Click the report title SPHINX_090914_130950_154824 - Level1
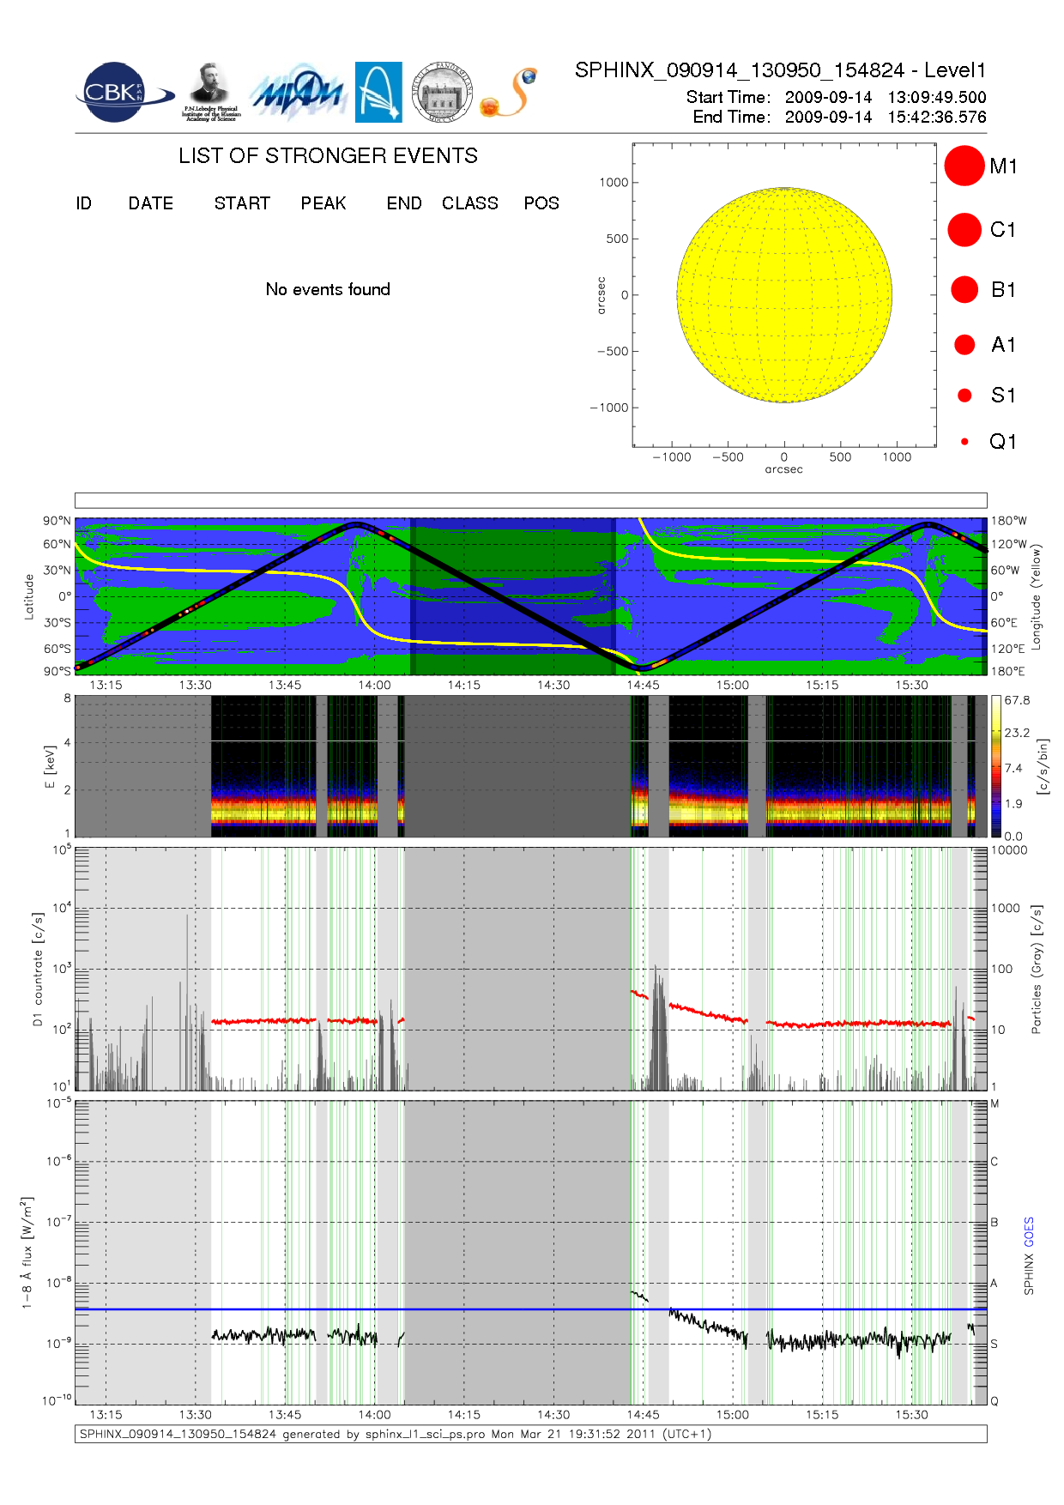This screenshot has height=1505, width=1064. pyautogui.click(x=780, y=70)
